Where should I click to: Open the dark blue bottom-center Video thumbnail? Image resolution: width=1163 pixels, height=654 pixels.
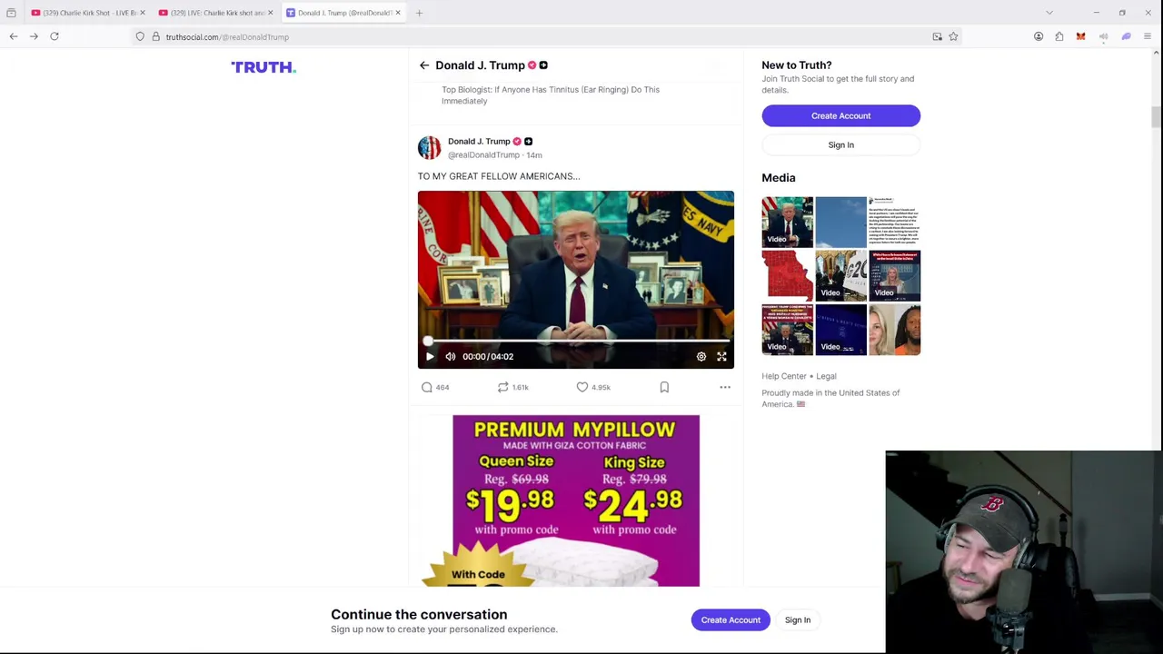click(841, 329)
